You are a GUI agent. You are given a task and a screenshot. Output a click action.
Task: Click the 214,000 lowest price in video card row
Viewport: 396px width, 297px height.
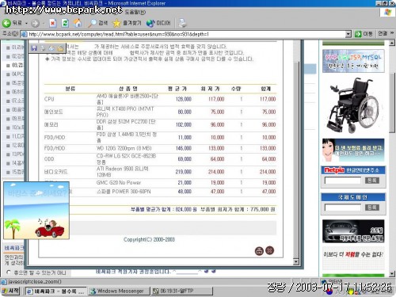tap(216, 172)
